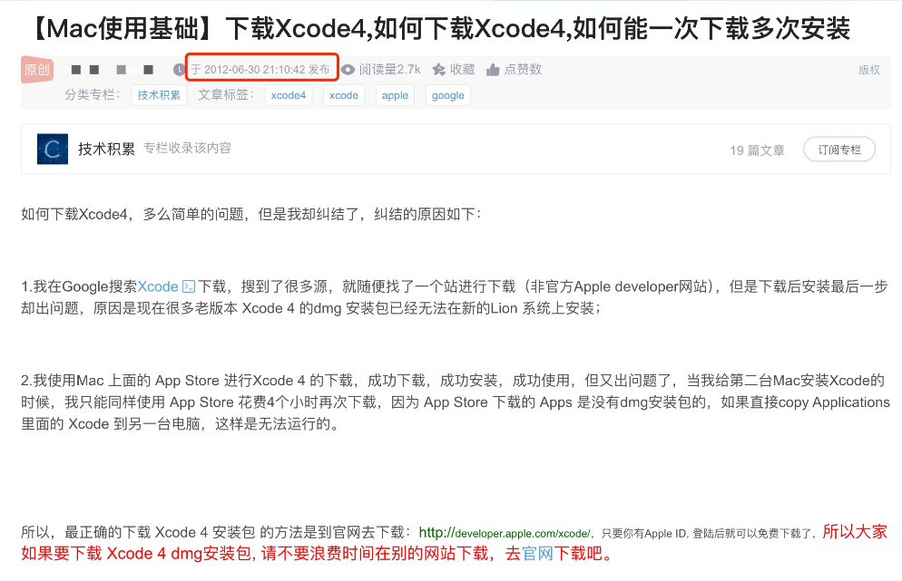Click the clock icon before publish date
902x581 pixels.
[179, 70]
